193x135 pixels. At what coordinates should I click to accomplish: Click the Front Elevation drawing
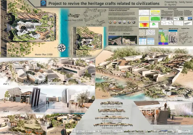111,103
